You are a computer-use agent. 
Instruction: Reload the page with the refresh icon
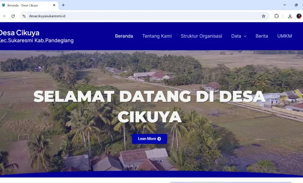click(13, 16)
